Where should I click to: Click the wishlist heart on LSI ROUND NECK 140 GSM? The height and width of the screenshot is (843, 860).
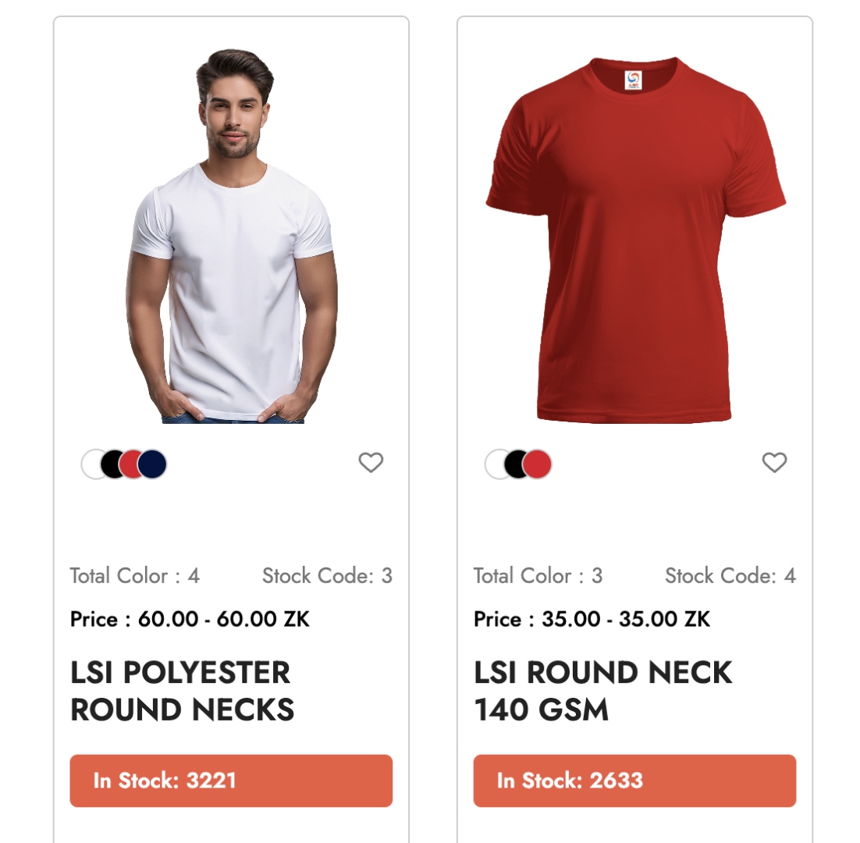click(774, 462)
